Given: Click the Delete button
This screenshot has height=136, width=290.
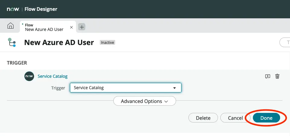Looking at the screenshot, I should pos(203,118).
